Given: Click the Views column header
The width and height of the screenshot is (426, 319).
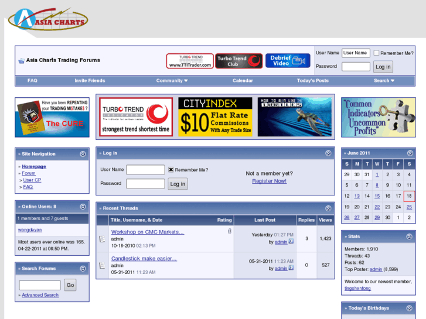Looking at the screenshot, I should click(x=325, y=220).
